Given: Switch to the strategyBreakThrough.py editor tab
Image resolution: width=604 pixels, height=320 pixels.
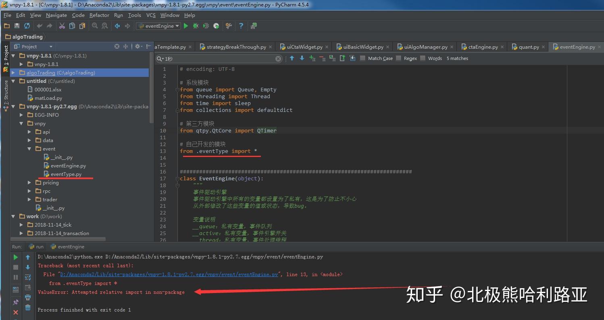Looking at the screenshot, I should 236,47.
